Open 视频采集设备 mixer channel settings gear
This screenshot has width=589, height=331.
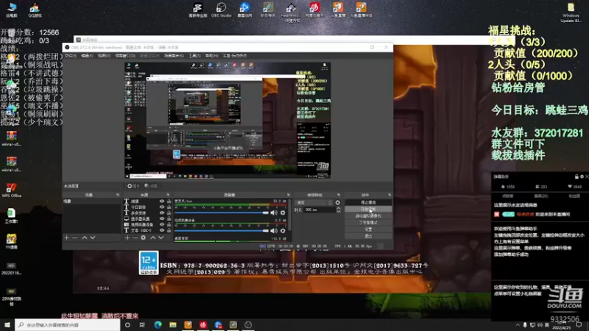(283, 231)
